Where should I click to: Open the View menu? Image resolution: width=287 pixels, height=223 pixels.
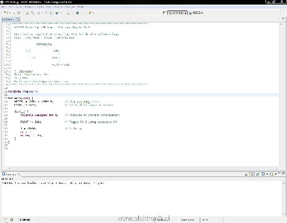click(19, 7)
